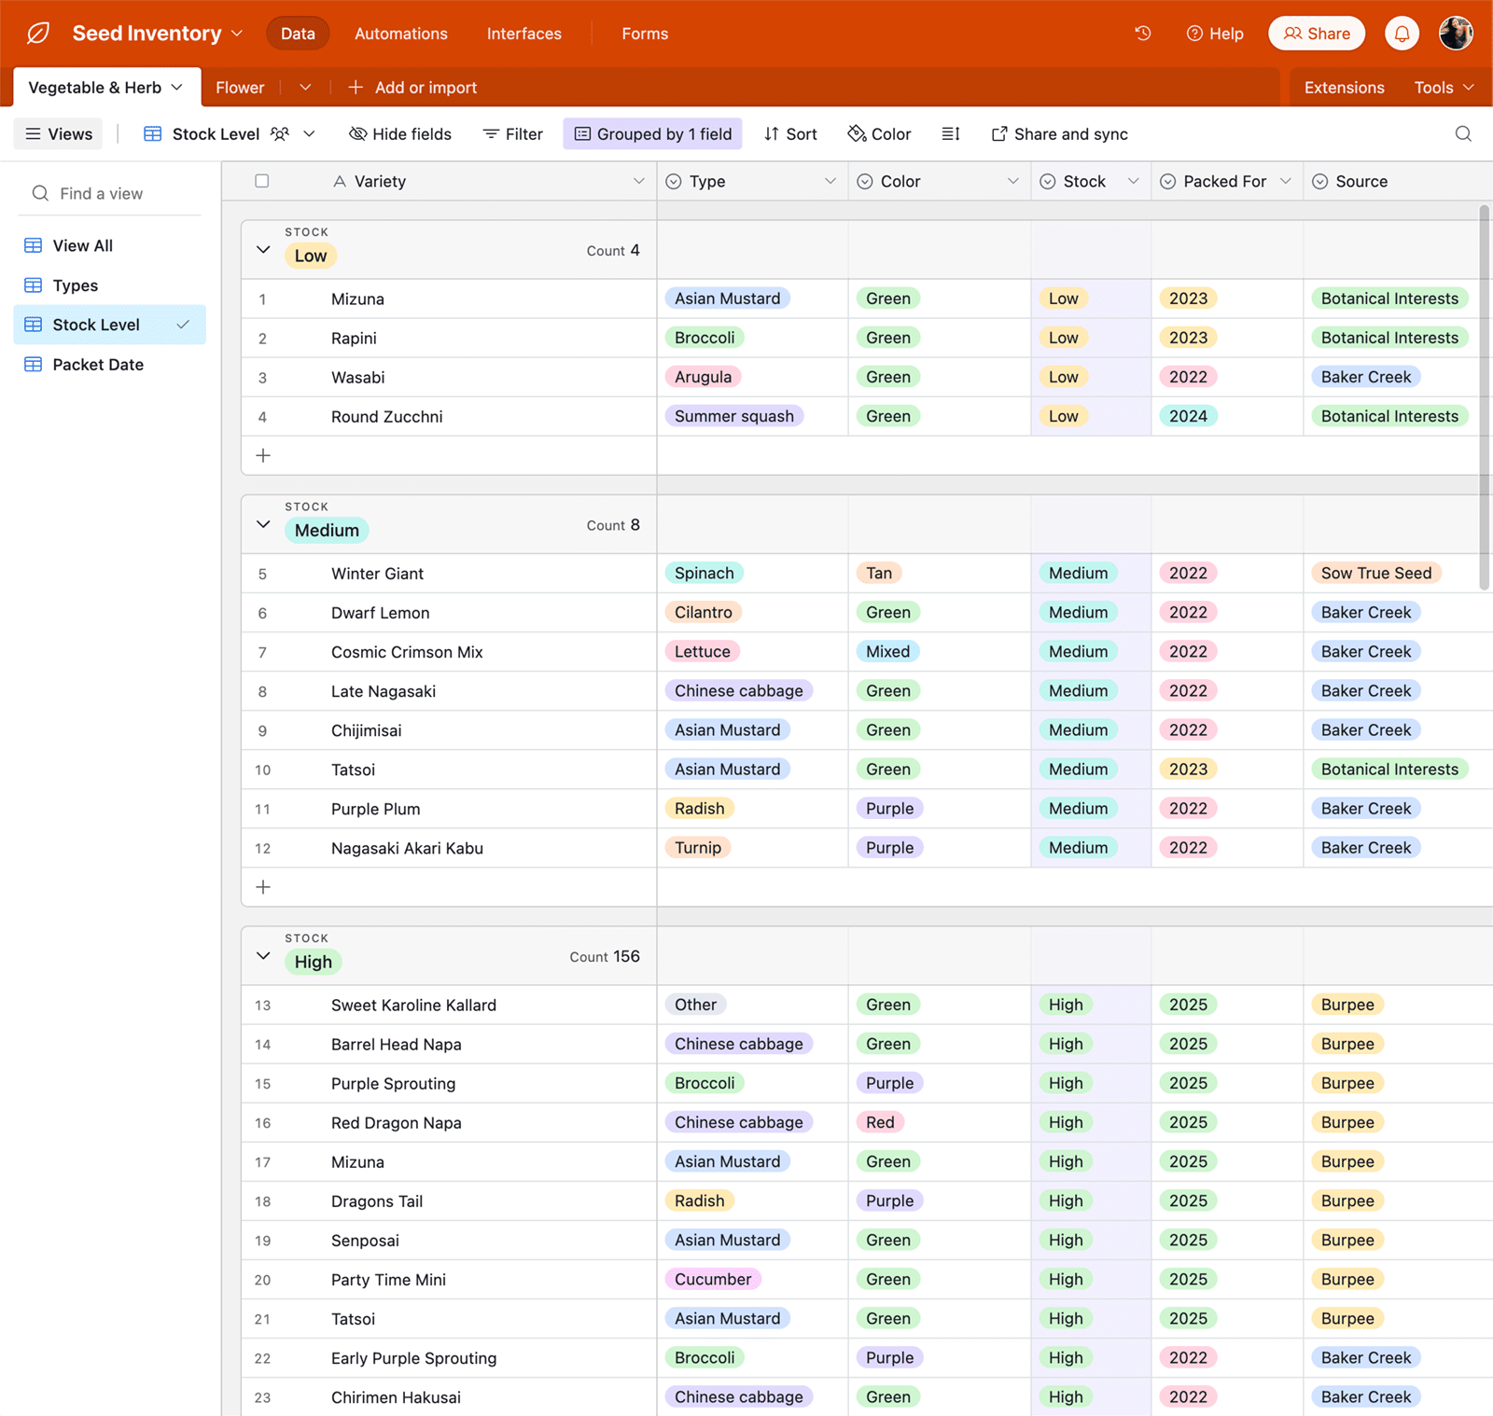
Task: Collapse the High stock group
Action: [x=263, y=956]
